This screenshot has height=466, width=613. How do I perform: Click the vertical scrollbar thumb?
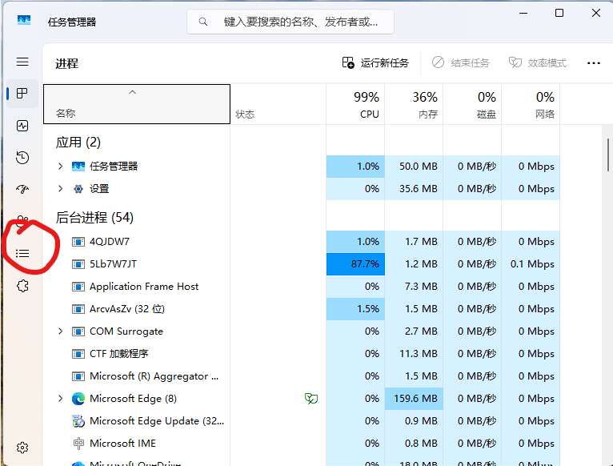(608, 155)
